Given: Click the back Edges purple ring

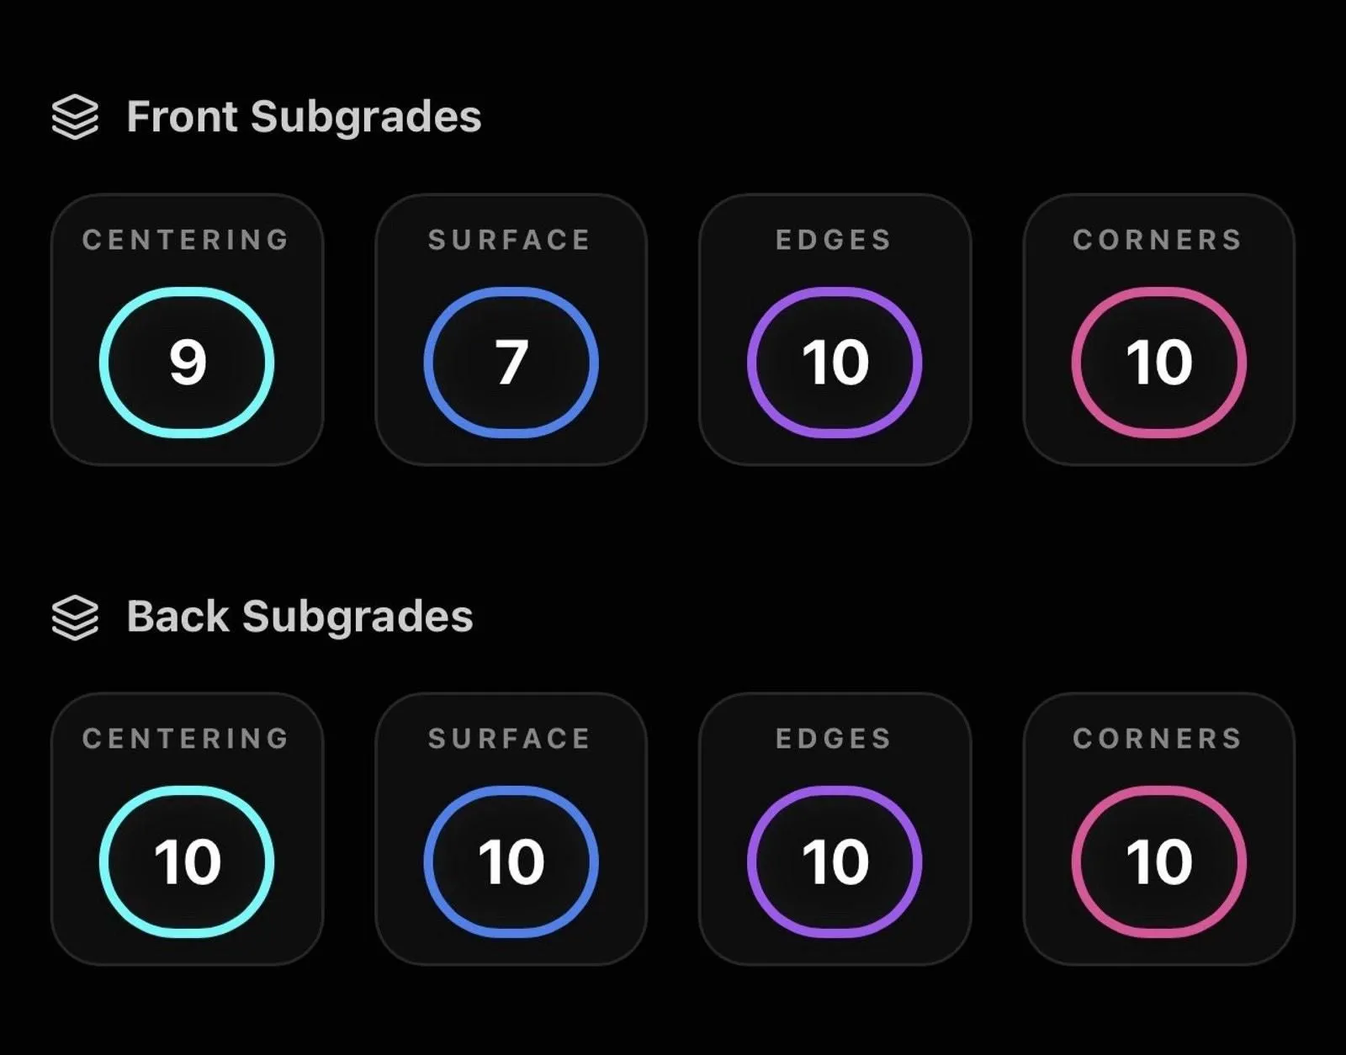Looking at the screenshot, I should click(x=835, y=861).
